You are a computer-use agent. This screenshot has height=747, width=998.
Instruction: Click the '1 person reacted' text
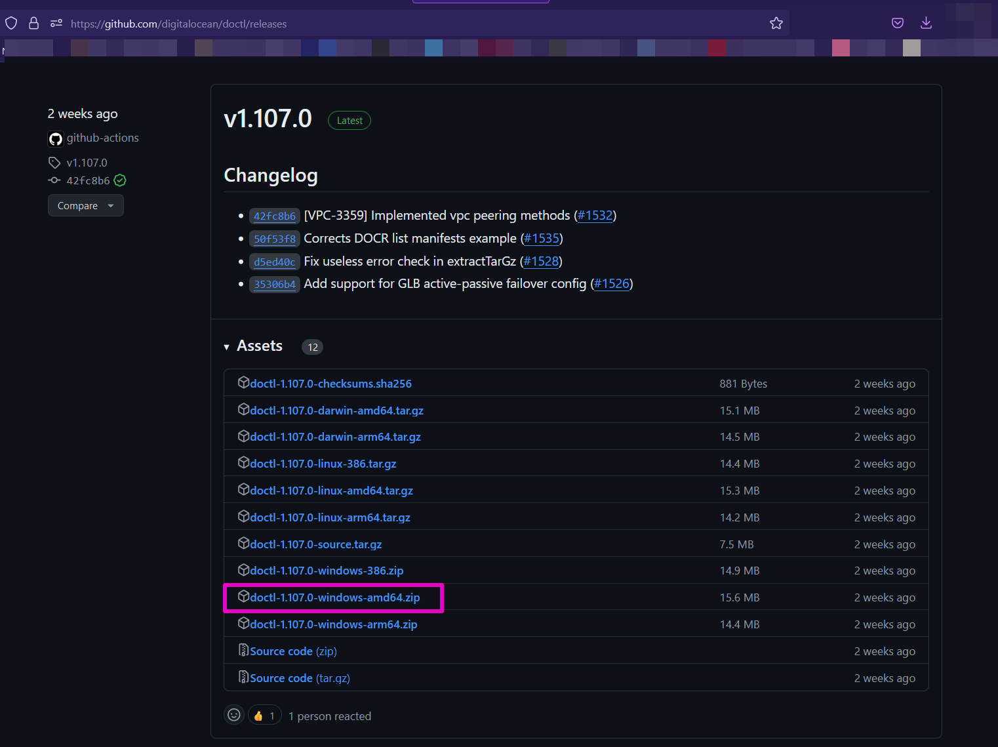point(330,716)
